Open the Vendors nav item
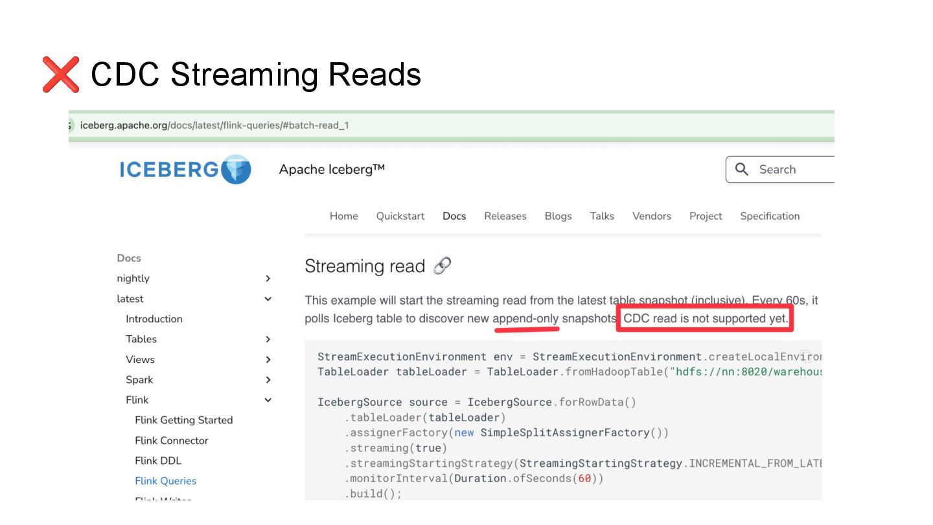This screenshot has width=933, height=525. coord(652,216)
